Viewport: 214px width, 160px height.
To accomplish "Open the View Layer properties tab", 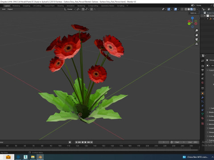I will [202, 74].
